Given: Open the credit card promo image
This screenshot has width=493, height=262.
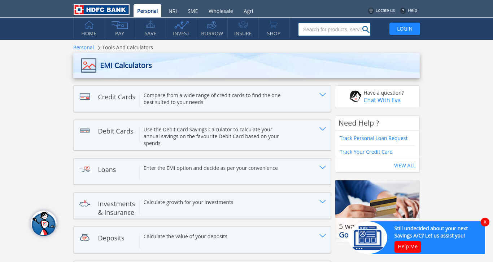Looking at the screenshot, I should pyautogui.click(x=377, y=199).
